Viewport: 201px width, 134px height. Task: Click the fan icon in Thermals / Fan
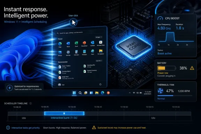click(160, 91)
